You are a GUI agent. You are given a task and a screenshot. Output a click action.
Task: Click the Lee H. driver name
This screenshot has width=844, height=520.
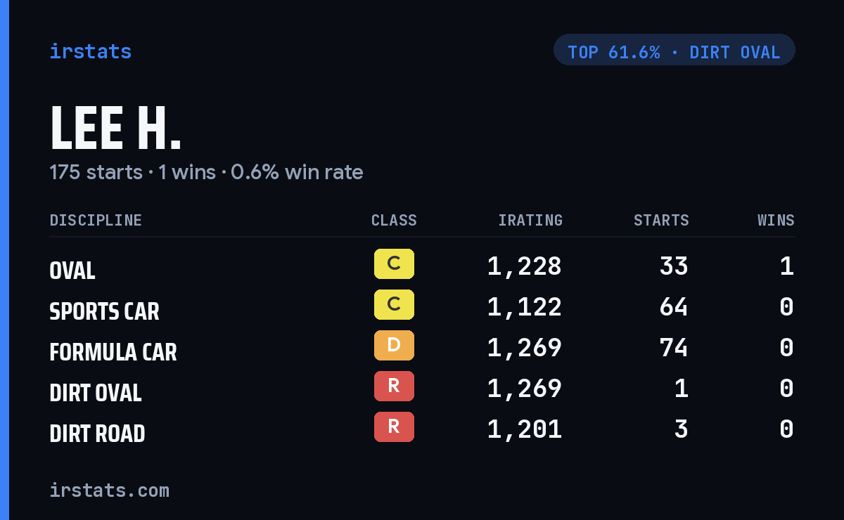[116, 129]
